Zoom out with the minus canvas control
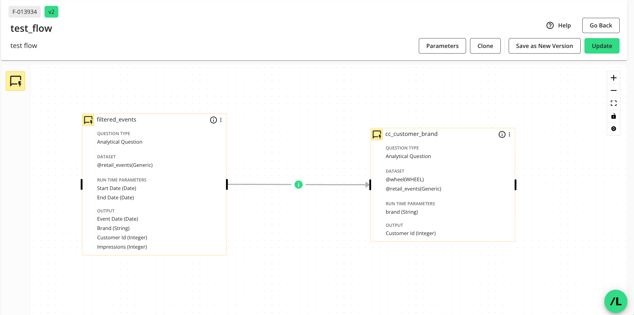Screen dimensions: 634x315 coord(613,91)
